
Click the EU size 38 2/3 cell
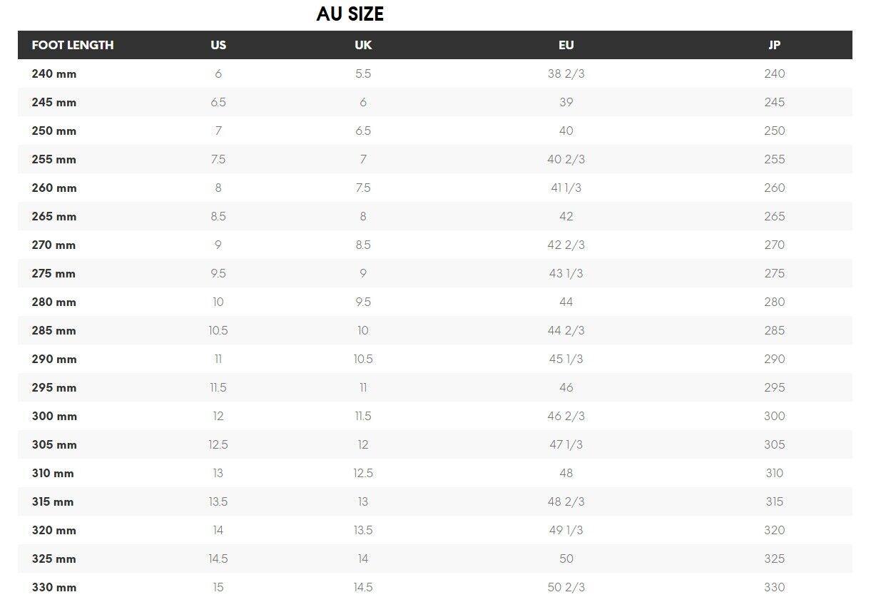pyautogui.click(x=566, y=73)
